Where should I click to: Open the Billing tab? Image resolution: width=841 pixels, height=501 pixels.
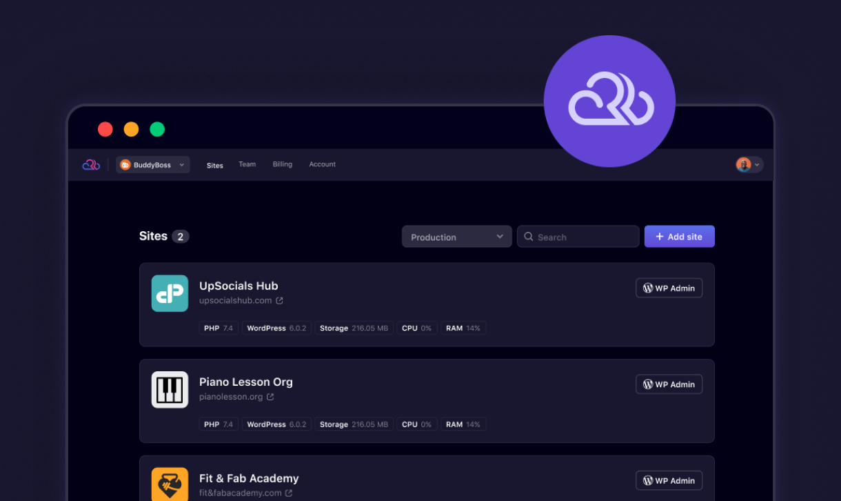pyautogui.click(x=282, y=164)
